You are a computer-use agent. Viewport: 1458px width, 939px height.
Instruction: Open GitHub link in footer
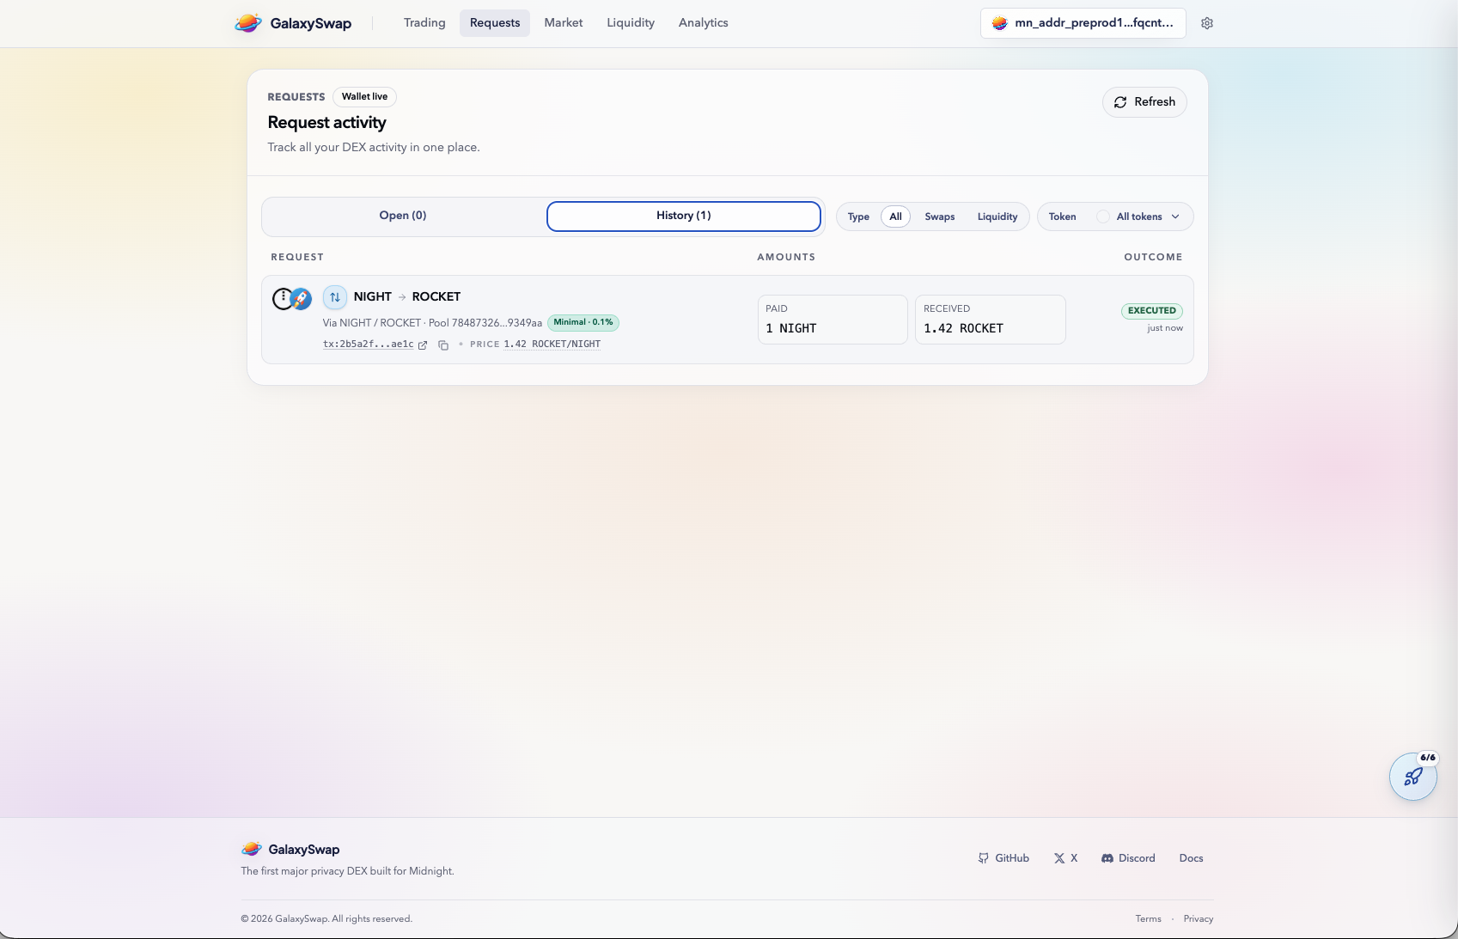click(x=1004, y=858)
